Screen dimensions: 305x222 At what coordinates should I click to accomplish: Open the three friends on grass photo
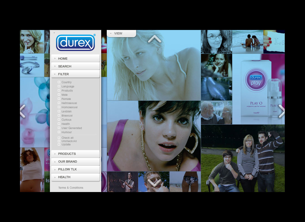pyautogui.click(x=243, y=158)
